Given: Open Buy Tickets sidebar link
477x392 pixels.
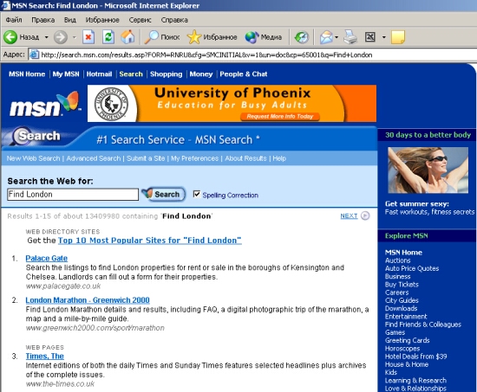Looking at the screenshot, I should (402, 285).
